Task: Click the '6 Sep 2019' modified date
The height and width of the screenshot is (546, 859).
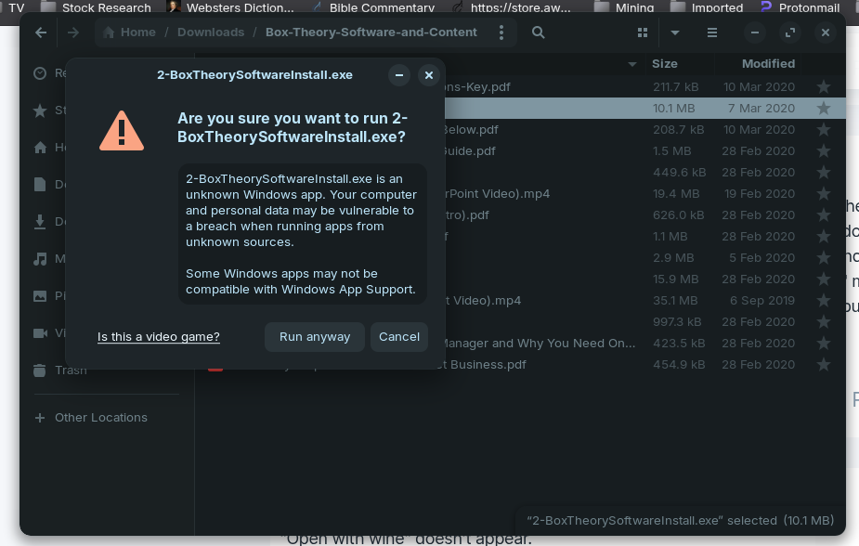Action: click(762, 300)
